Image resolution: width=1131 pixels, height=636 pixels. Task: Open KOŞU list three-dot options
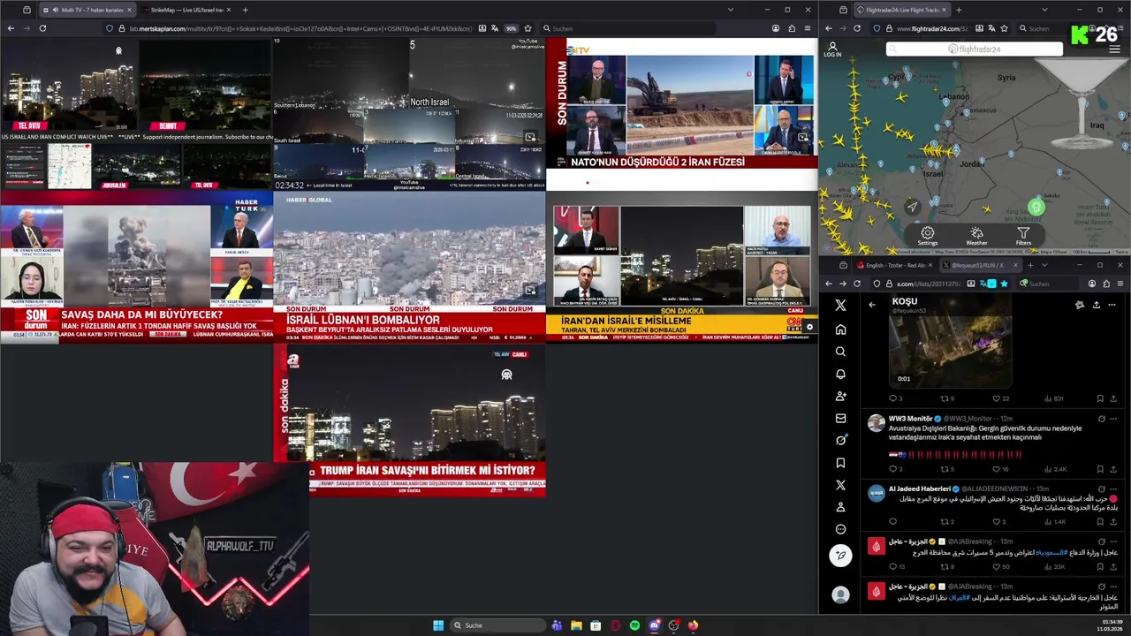tap(1112, 305)
